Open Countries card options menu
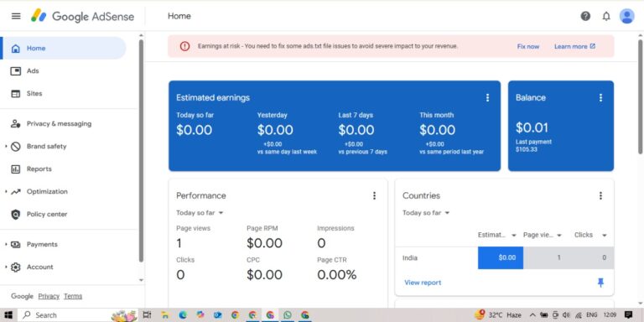 [x=600, y=195]
